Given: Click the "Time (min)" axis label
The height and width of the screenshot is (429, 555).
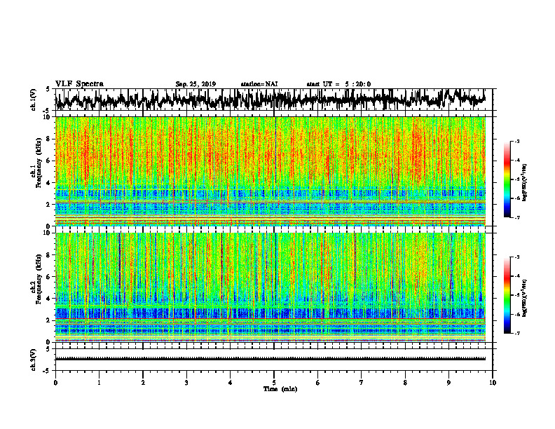Looking at the screenshot, I should pyautogui.click(x=280, y=389).
